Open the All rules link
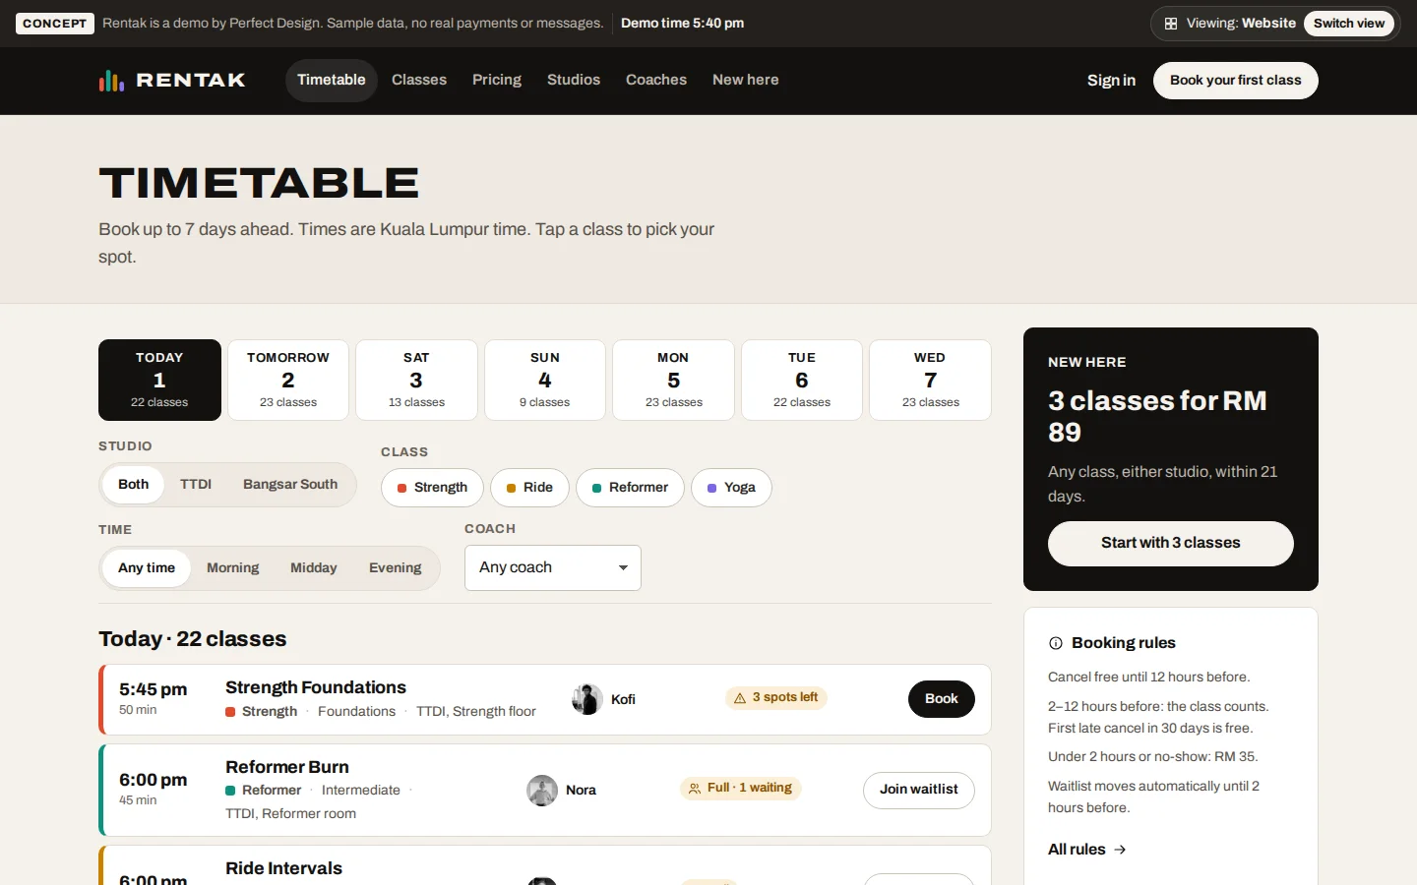Image resolution: width=1417 pixels, height=885 pixels. (1087, 850)
